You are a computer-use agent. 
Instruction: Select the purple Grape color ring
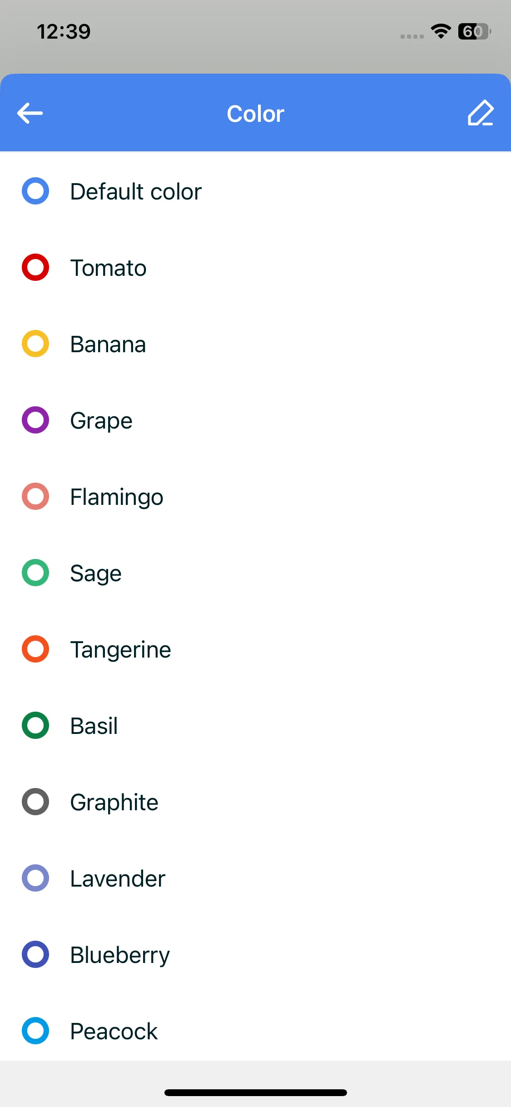[x=35, y=420]
